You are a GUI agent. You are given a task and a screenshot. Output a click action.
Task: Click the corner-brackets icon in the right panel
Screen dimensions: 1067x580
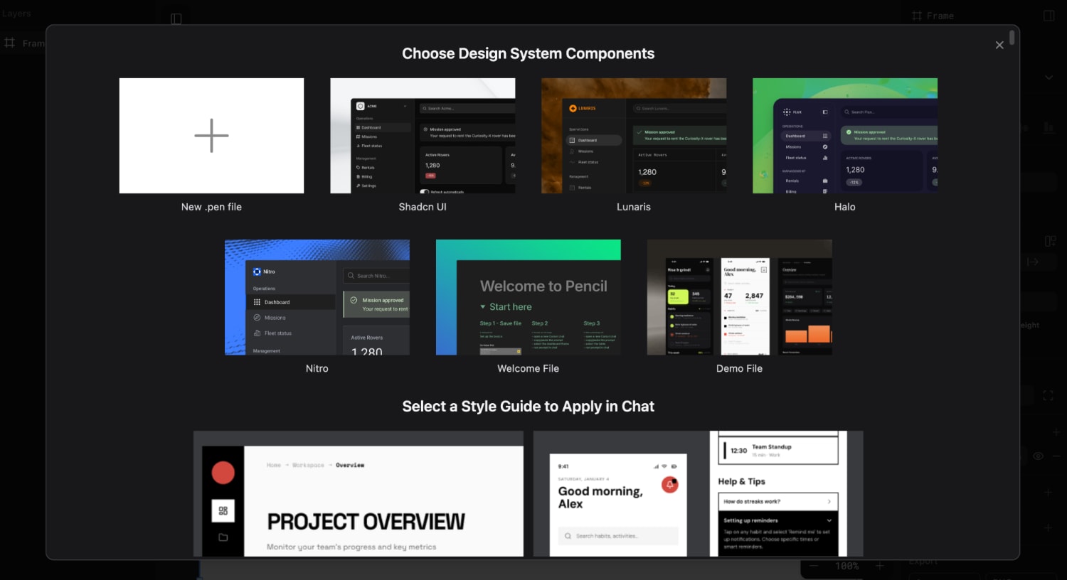point(1048,396)
